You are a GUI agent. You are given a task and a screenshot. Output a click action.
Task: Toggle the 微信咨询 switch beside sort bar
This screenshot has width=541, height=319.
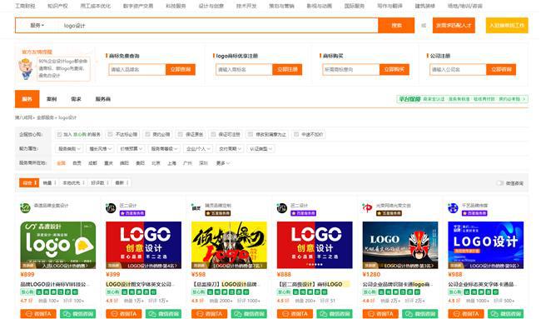pyautogui.click(x=500, y=183)
